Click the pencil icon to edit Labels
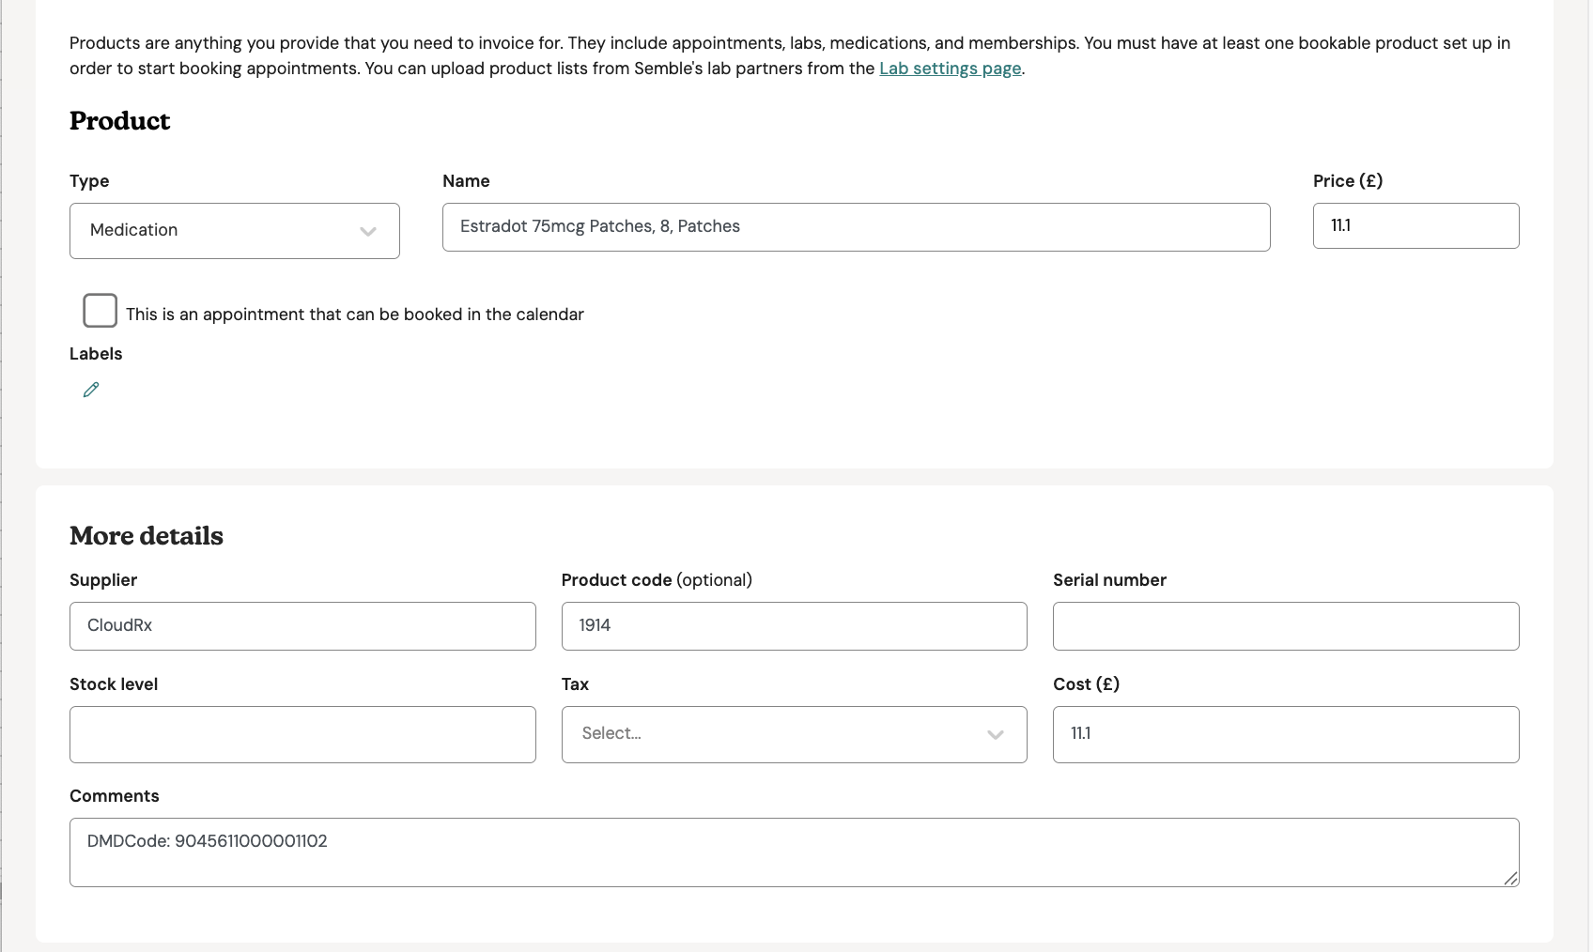Image resolution: width=1593 pixels, height=952 pixels. [91, 390]
